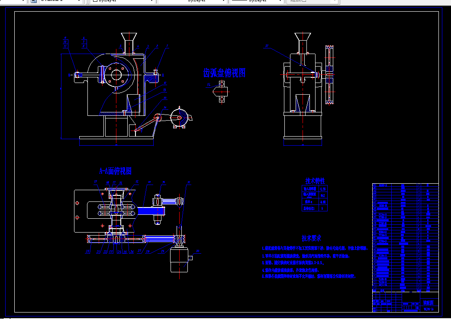Viewport: 451px width, 319px height.
Task: Click part balloon number 30 beside the motor
Action: 198,251
